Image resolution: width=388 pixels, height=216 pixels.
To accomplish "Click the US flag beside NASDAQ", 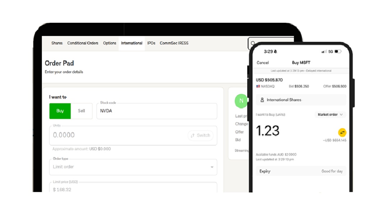I will [x=258, y=86].
